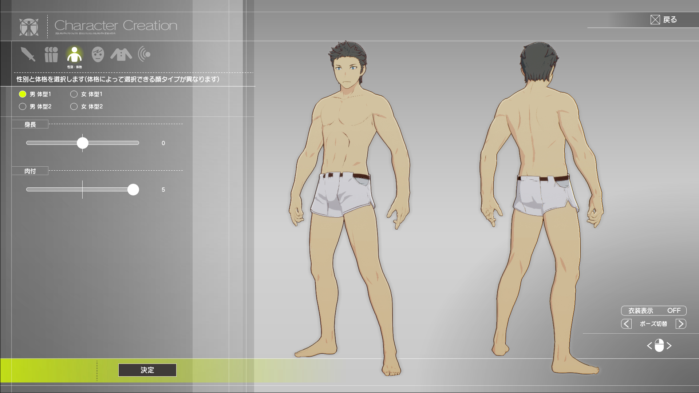Toggle 衣装表示 costume display OFF switch
The width and height of the screenshot is (699, 393).
[x=653, y=310]
